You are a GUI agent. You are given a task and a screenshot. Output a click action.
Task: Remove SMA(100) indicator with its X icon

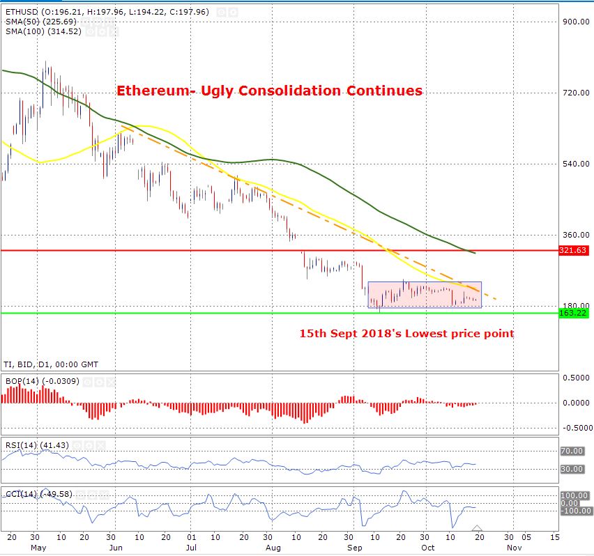[x=114, y=31]
